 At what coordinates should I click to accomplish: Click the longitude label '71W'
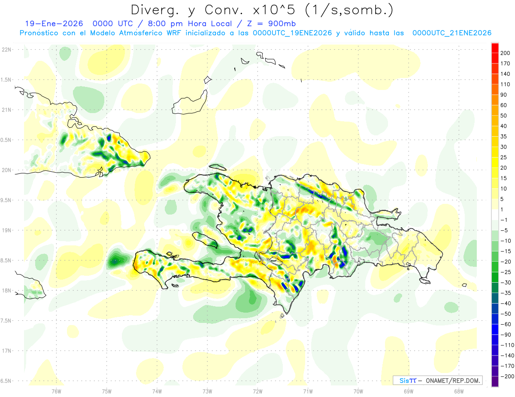coord(308,391)
